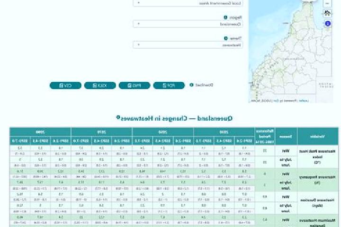Open the Local Government Areas dropdown
Viewport: 341px width, 227px height.
[188, 3]
